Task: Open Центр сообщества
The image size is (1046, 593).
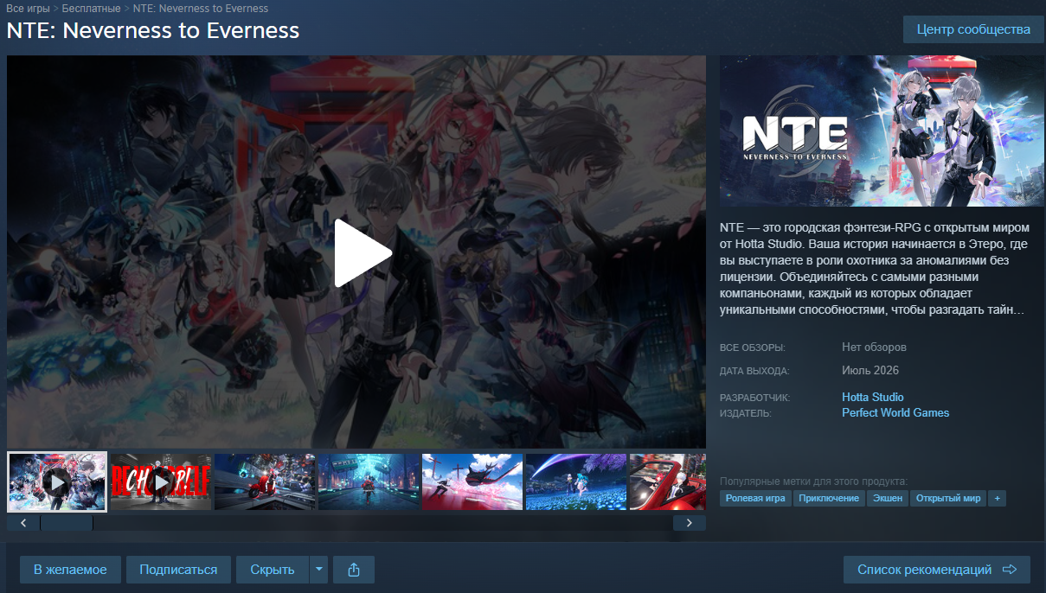Action: (973, 29)
